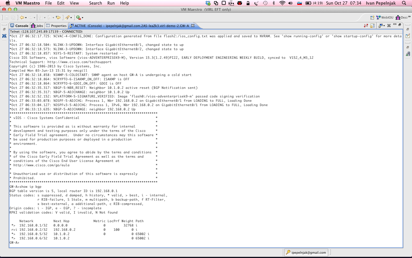Click the ipepelnjak@gmail.com status bar label

309,253
